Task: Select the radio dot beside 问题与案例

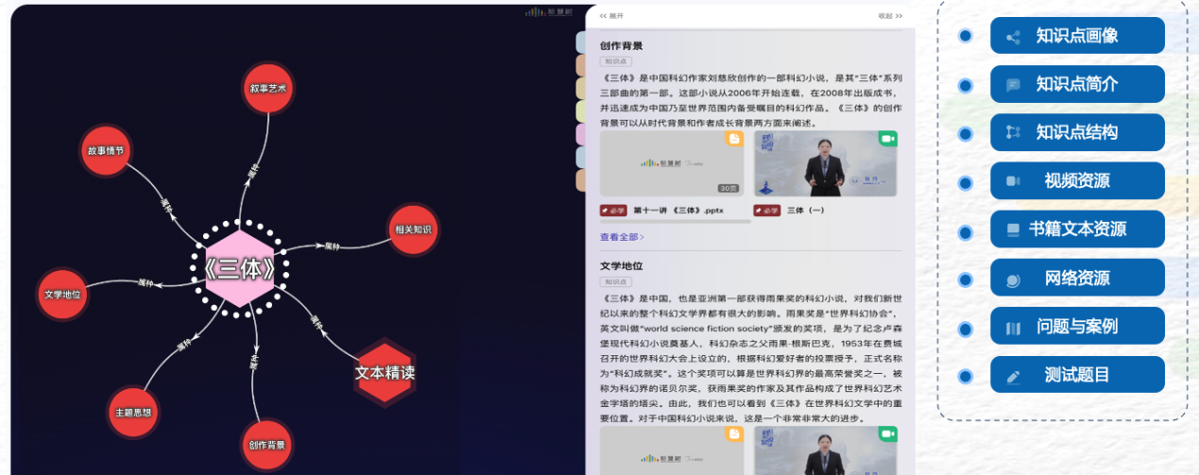Action: [x=965, y=329]
